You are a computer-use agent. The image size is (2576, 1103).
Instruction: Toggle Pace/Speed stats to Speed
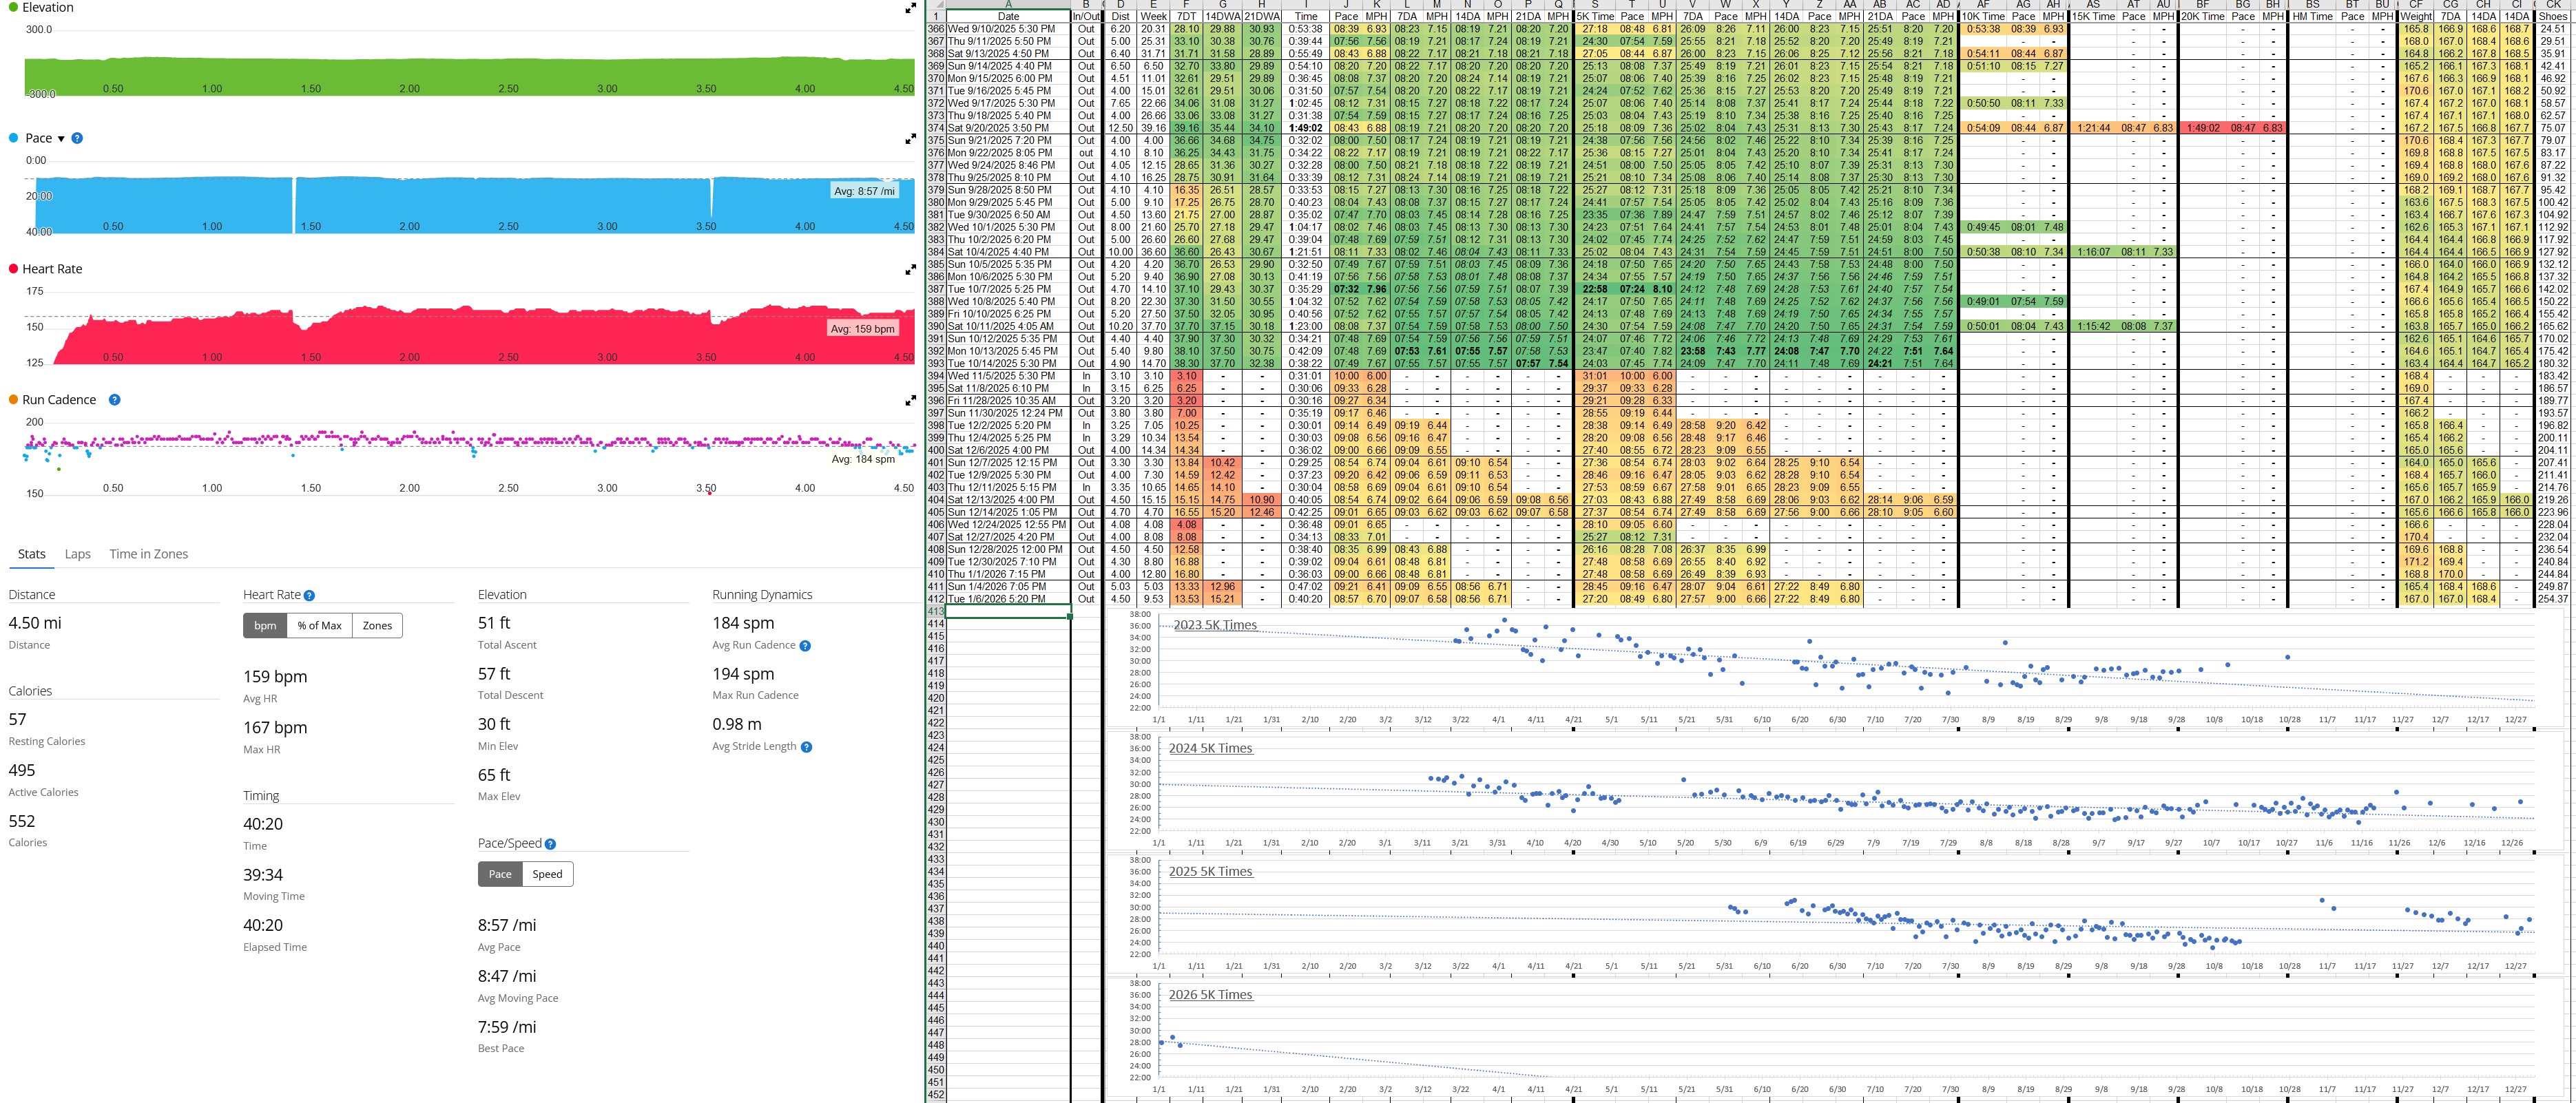point(547,874)
